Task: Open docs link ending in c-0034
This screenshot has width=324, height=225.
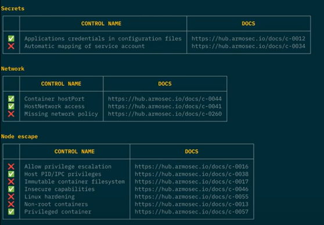Action: click(x=249, y=46)
